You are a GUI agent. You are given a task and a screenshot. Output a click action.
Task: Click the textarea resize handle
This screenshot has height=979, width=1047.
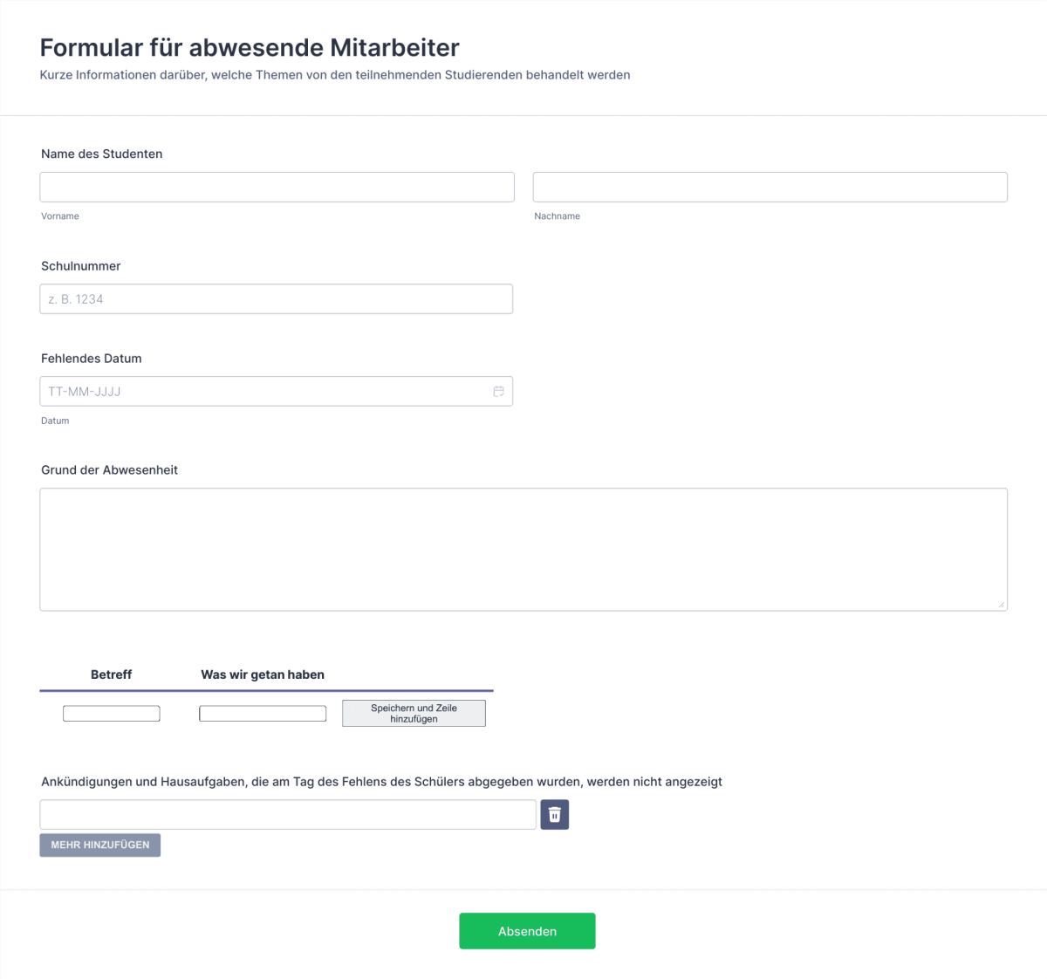pyautogui.click(x=1002, y=602)
